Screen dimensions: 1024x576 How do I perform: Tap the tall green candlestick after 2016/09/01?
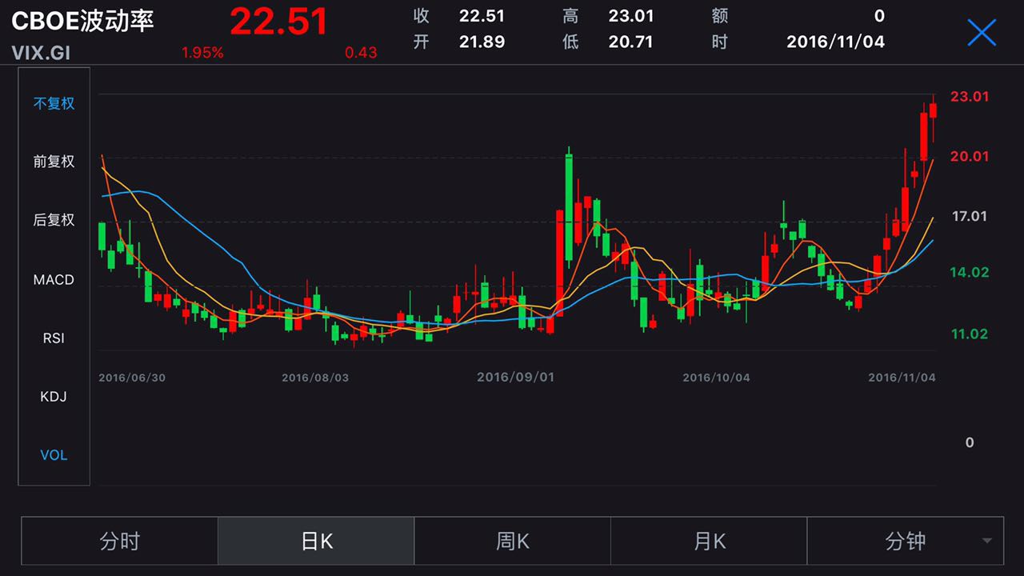[x=569, y=206]
